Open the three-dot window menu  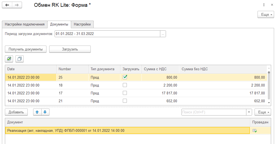(264, 5)
